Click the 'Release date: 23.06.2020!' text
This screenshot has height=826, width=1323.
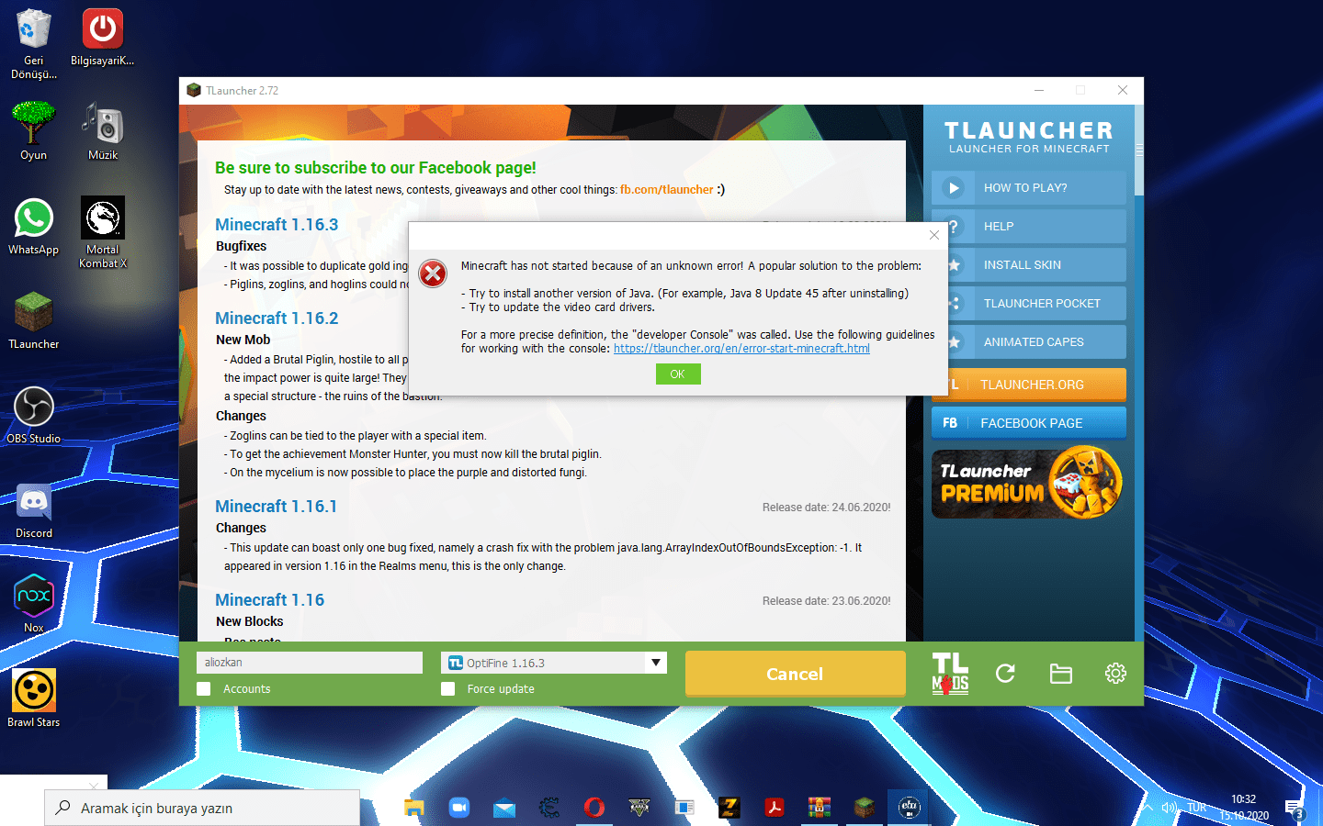click(x=827, y=601)
